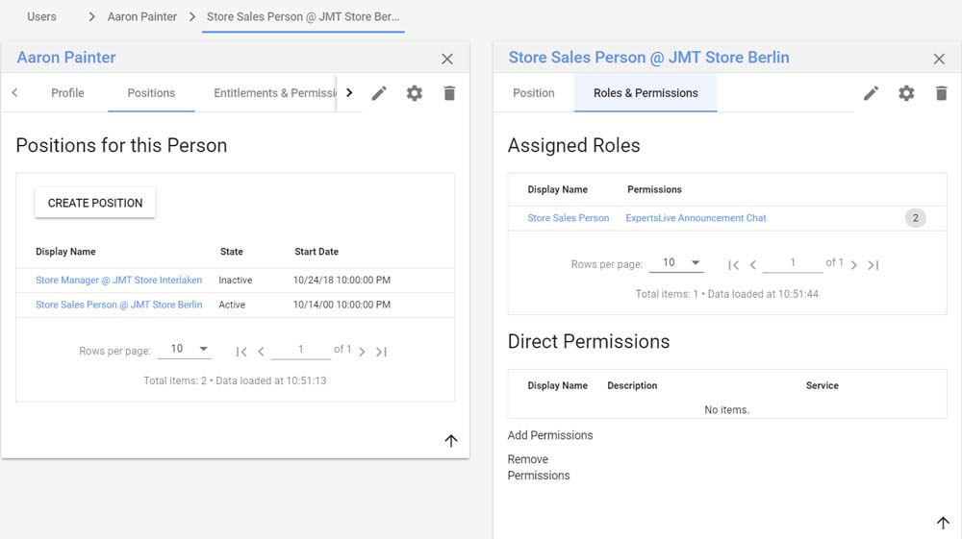Go to first page of Assigned Roles table
This screenshot has height=539, width=962.
click(x=733, y=264)
